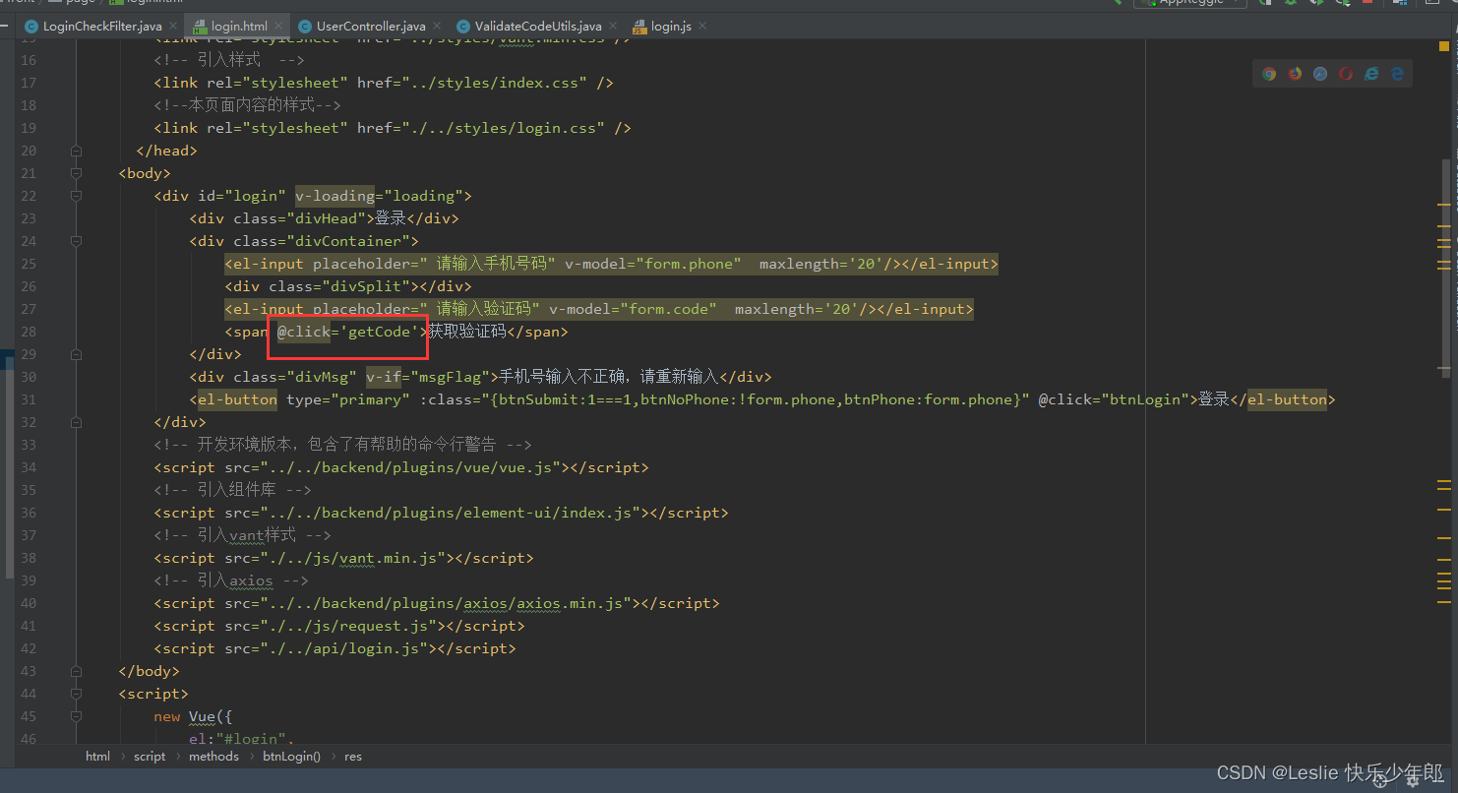1458x793 pixels.
Task: Click type="primary" on el-button line
Action: coord(348,399)
